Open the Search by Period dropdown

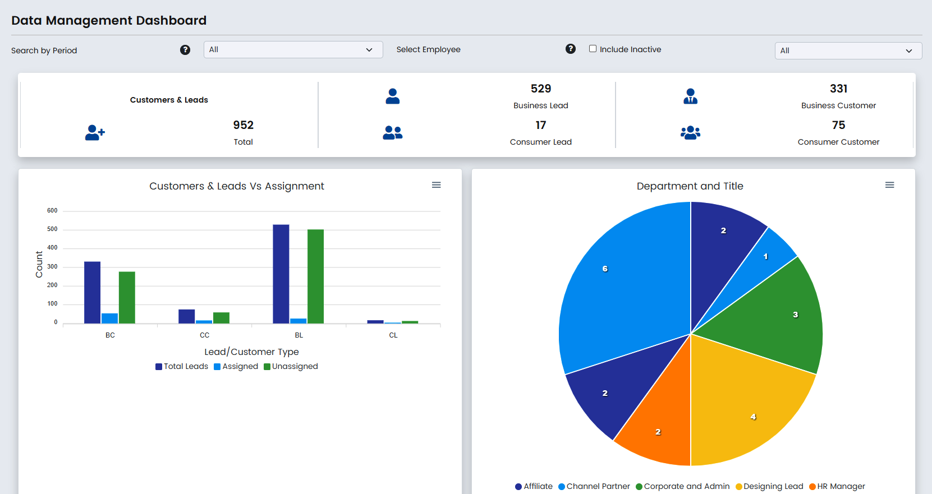(293, 49)
